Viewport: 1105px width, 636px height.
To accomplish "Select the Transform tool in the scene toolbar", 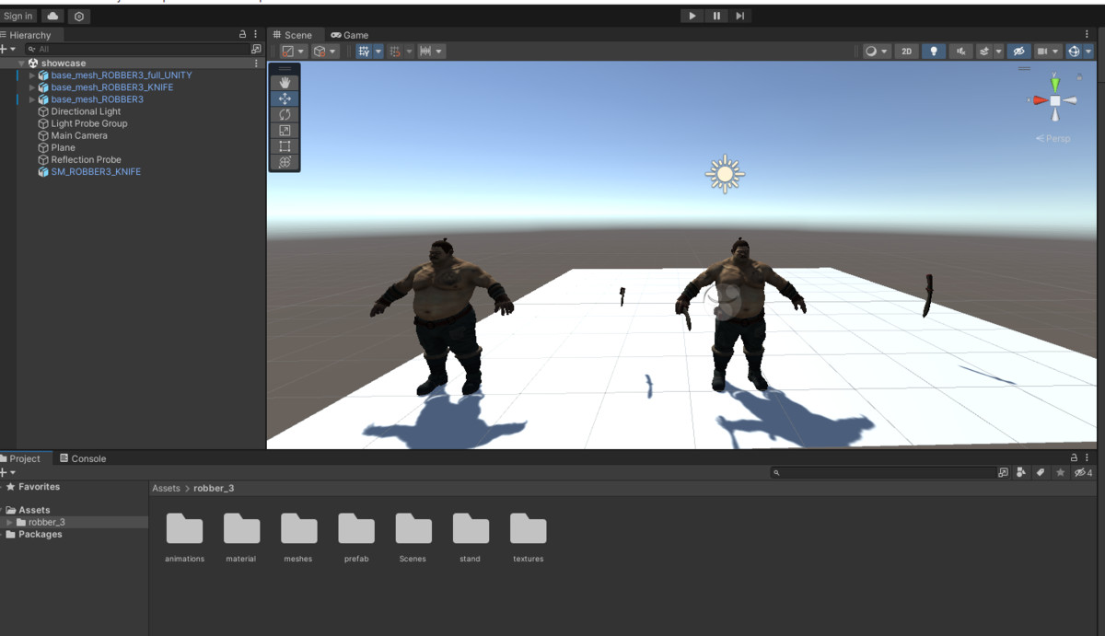I will click(285, 162).
